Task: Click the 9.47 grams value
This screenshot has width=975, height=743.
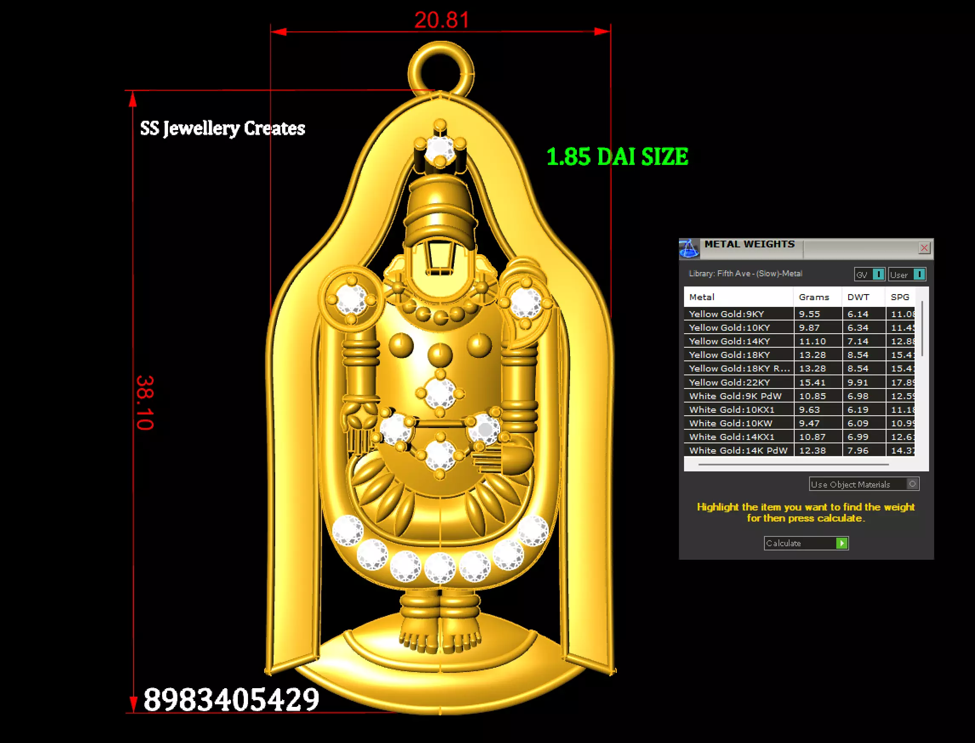Action: [x=809, y=423]
